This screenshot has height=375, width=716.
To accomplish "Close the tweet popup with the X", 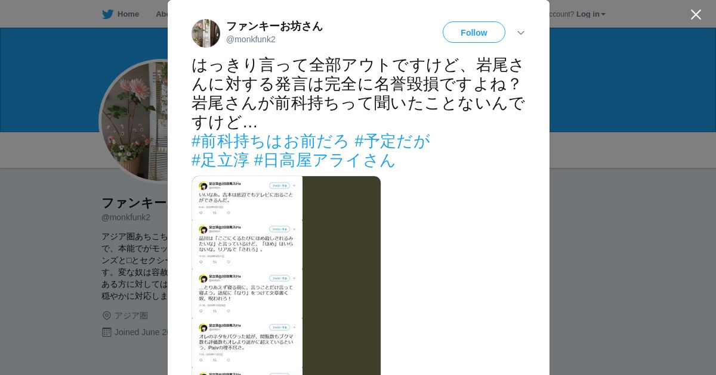I will click(696, 14).
